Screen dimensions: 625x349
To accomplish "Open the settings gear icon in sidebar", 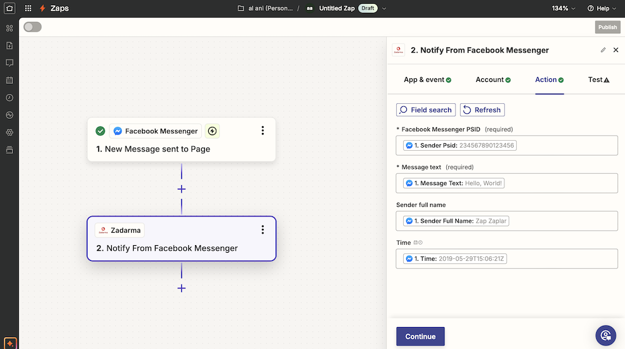I will tap(9, 133).
